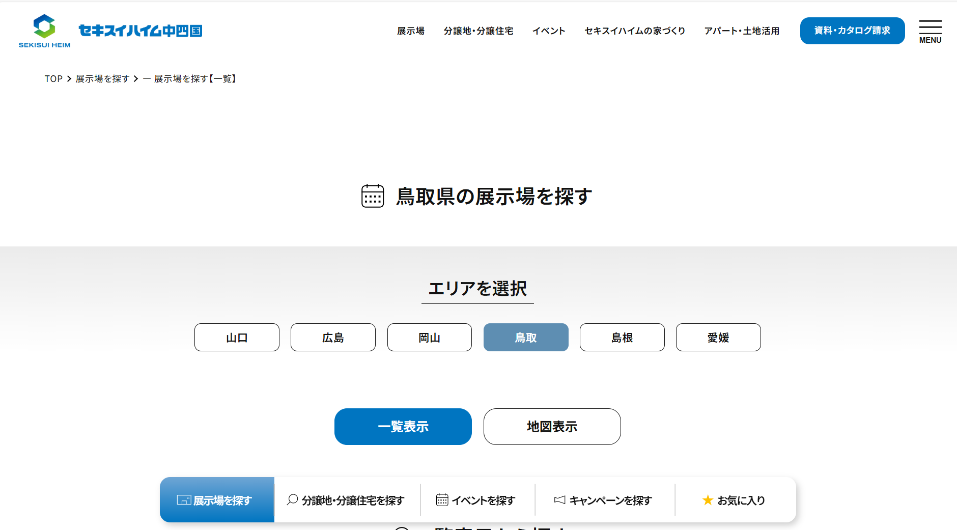
Task: Go to TOP via breadcrumb link
Action: pos(53,79)
